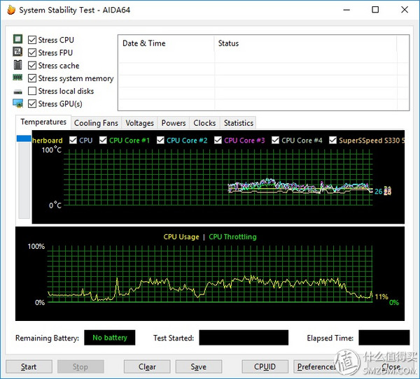Click the RAM module icon beside system memory

coord(18,78)
